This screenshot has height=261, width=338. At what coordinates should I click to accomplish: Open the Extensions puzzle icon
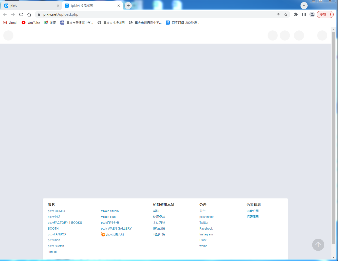(x=296, y=14)
